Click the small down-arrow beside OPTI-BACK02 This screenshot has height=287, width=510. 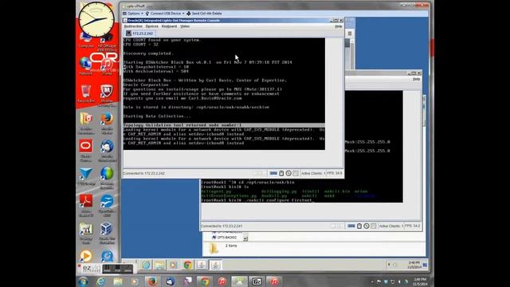[x=245, y=239]
